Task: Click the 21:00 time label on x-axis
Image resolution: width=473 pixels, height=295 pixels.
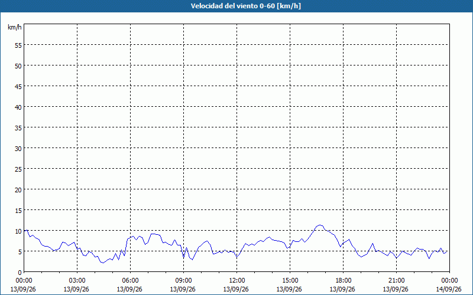Action: coord(396,281)
